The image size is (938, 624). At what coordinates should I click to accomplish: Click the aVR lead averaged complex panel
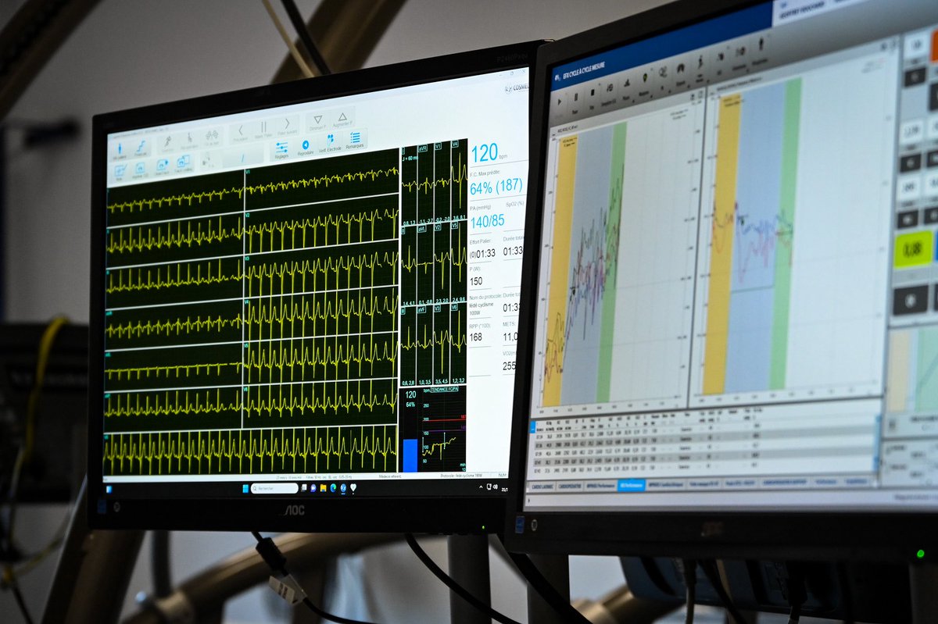tap(425, 184)
